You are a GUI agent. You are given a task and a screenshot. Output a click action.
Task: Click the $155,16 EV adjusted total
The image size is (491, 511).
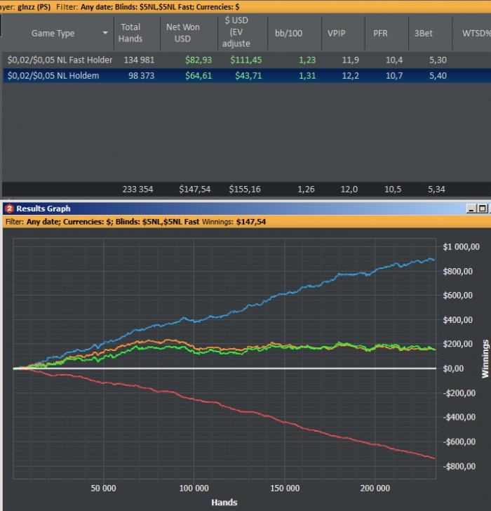click(x=245, y=190)
